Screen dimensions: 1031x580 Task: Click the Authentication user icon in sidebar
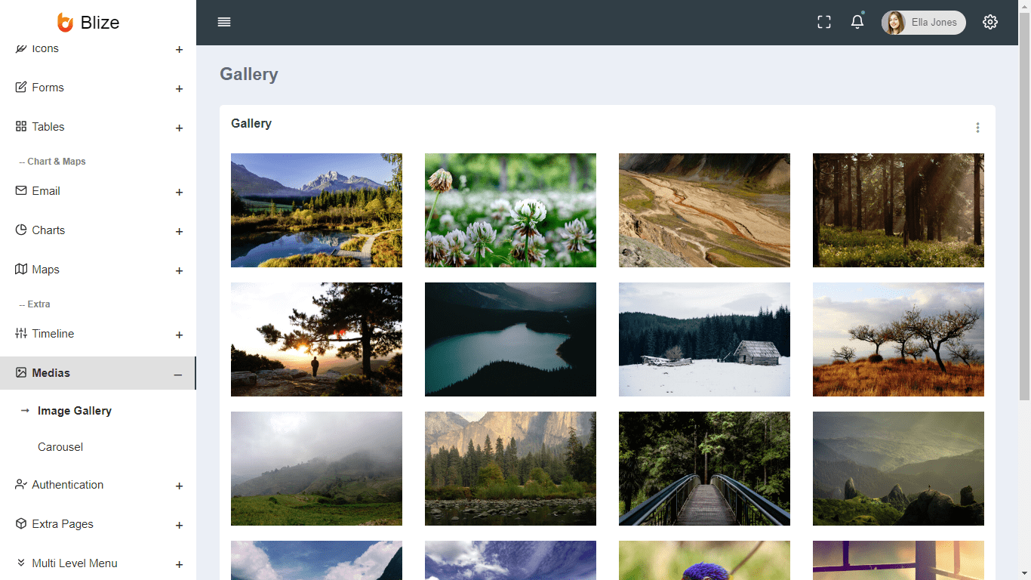21,484
